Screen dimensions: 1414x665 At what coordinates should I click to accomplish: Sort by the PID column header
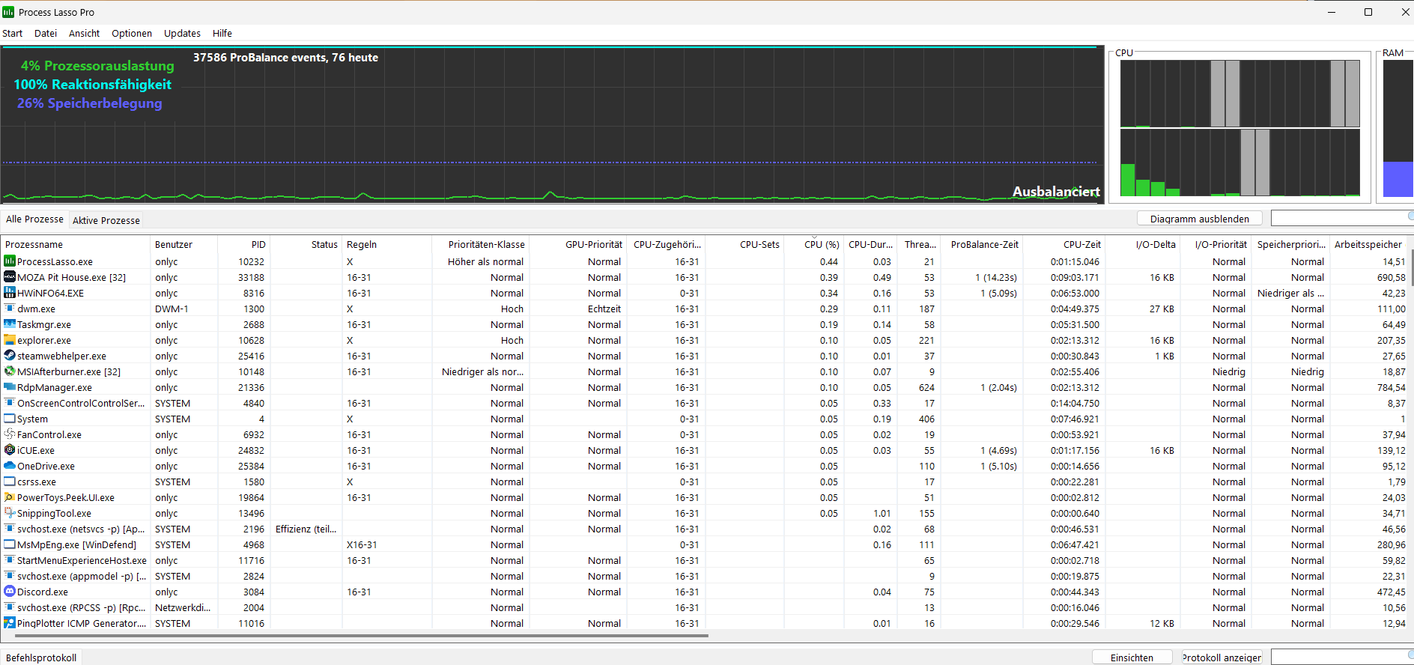(243, 244)
